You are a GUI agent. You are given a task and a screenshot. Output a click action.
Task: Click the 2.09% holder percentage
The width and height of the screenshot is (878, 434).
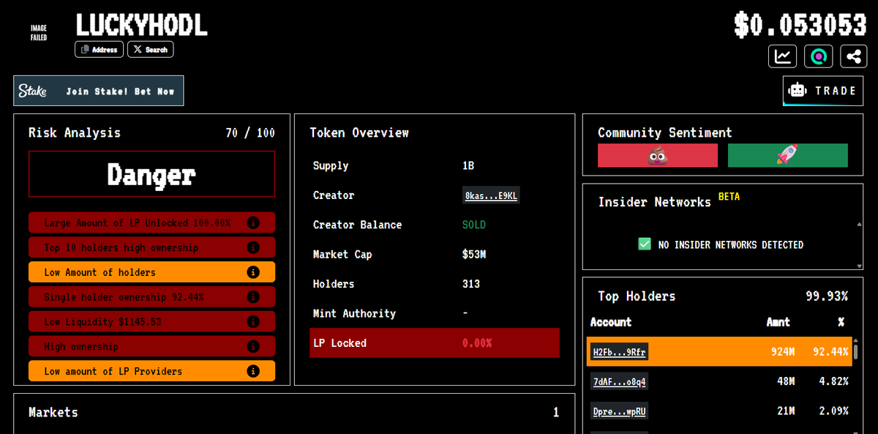[833, 411]
